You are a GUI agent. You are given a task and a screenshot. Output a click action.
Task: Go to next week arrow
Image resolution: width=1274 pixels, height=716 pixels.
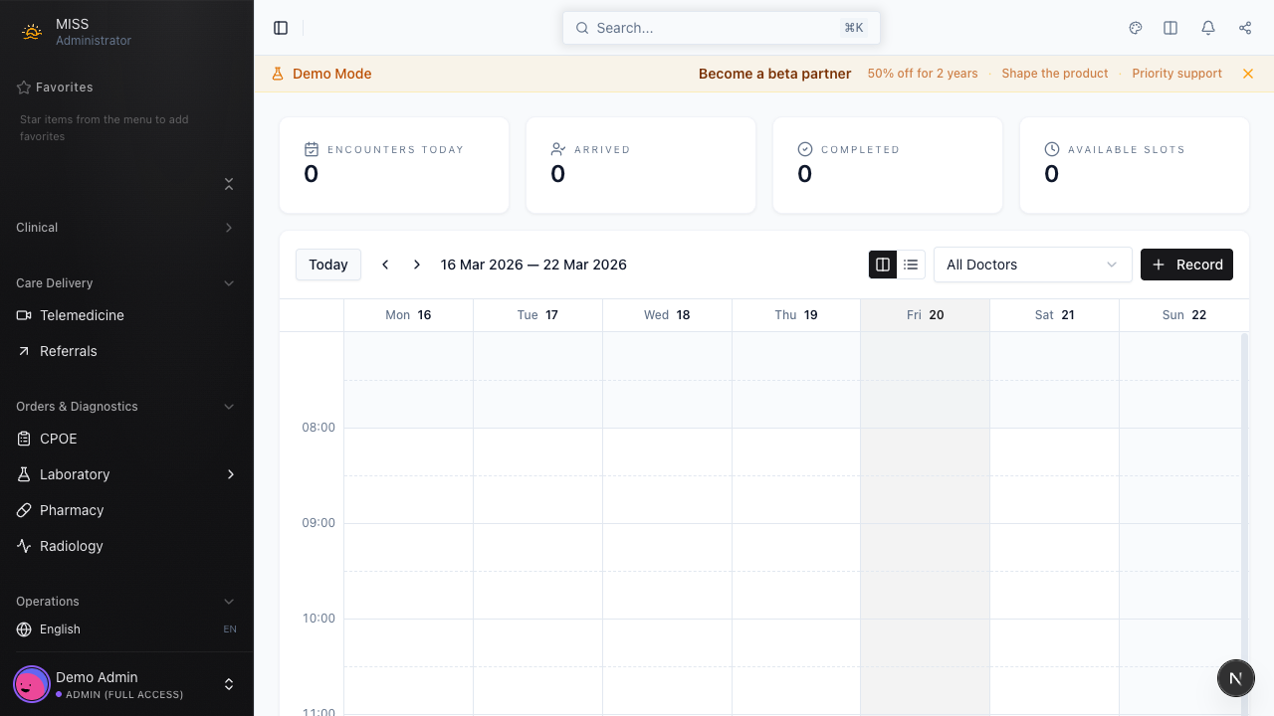point(417,265)
